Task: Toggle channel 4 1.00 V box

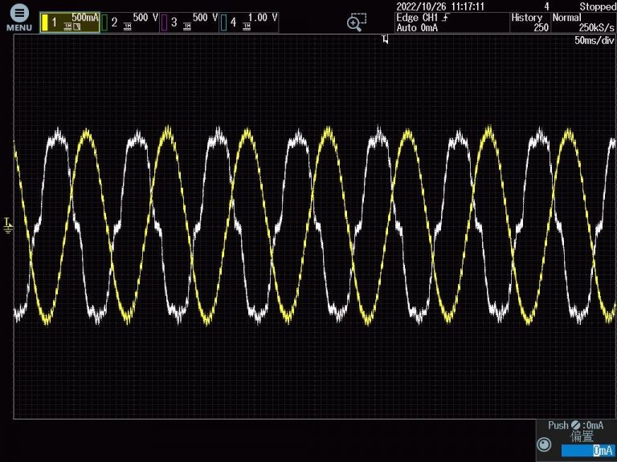Action: [x=249, y=22]
